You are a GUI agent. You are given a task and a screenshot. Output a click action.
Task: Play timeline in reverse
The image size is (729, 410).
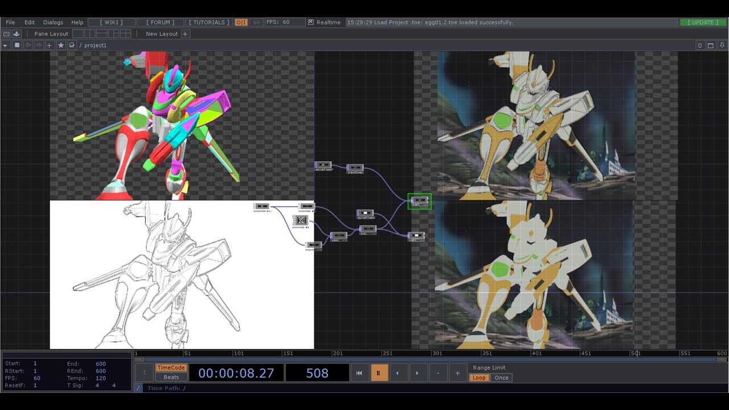[398, 373]
